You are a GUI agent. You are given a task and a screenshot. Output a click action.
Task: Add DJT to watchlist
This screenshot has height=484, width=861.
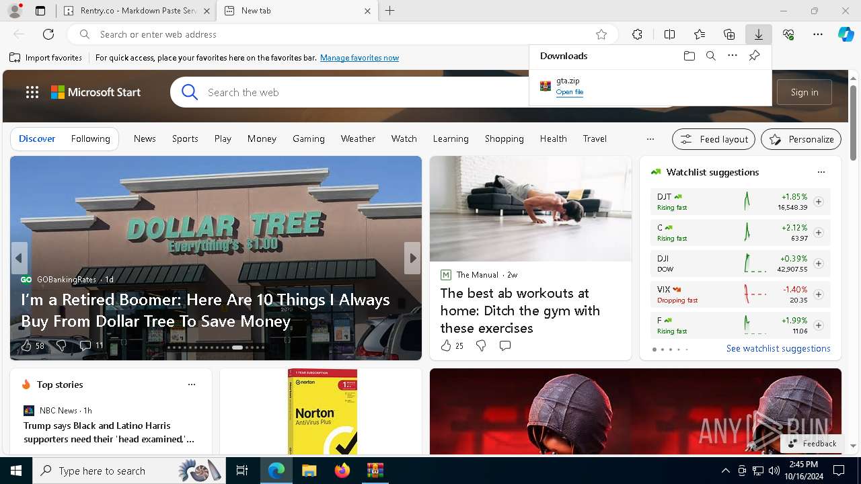pyautogui.click(x=819, y=202)
